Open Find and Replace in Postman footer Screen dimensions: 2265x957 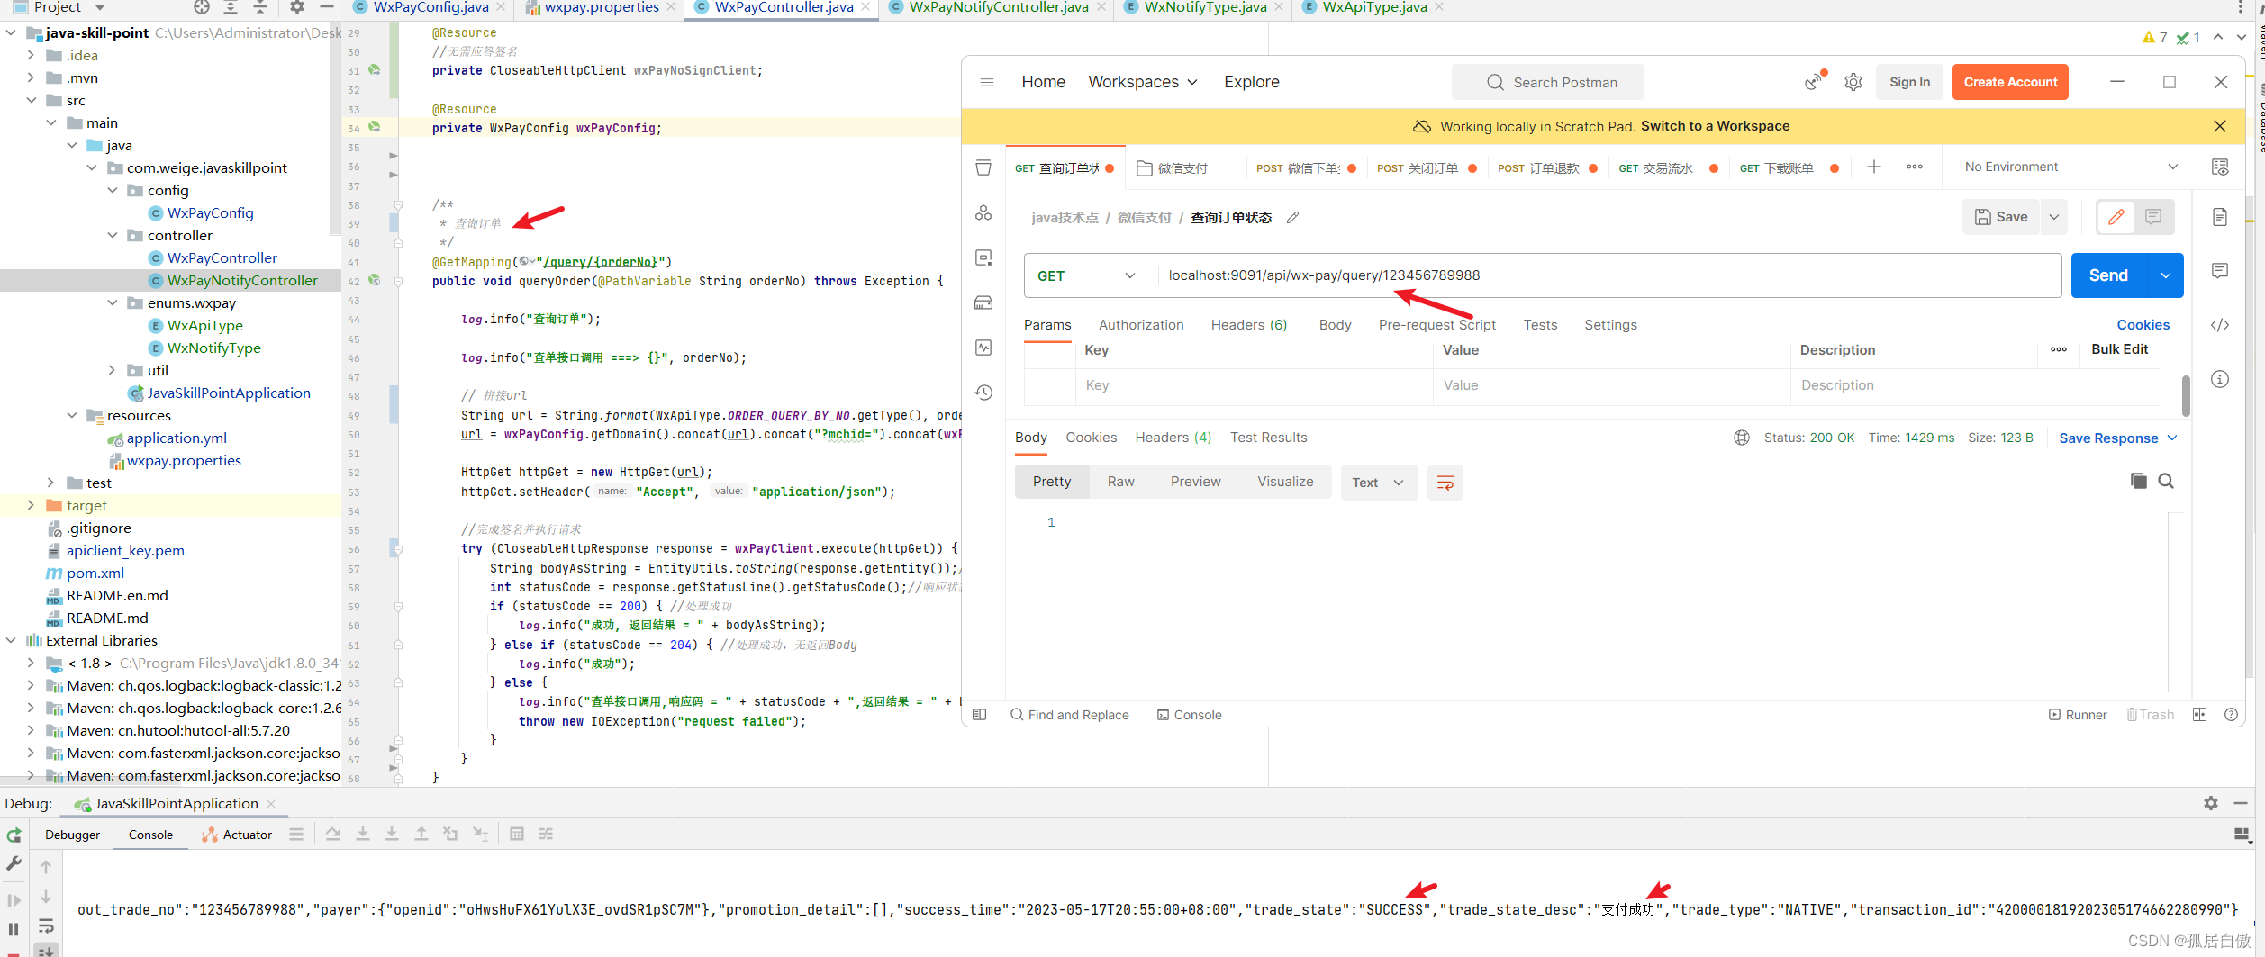[x=1069, y=715]
